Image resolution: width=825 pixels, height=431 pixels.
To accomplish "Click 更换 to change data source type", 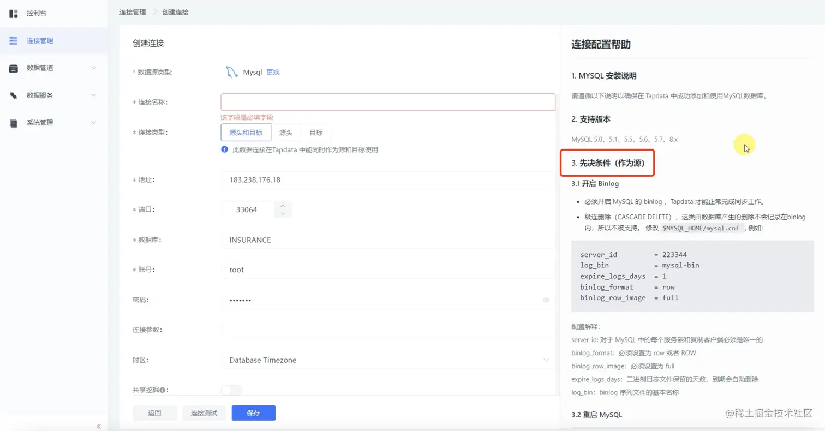I will pyautogui.click(x=273, y=72).
